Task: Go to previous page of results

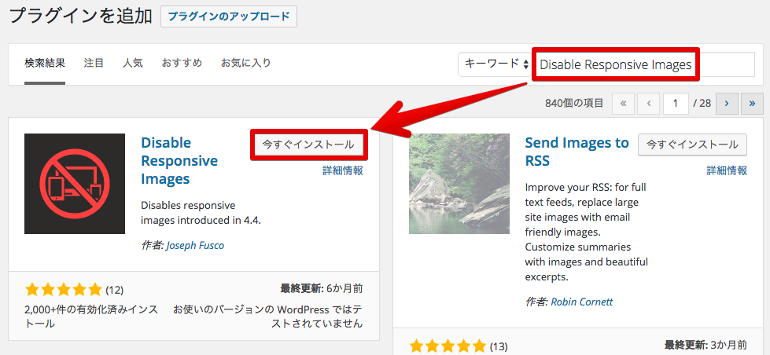Action: pyautogui.click(x=648, y=103)
